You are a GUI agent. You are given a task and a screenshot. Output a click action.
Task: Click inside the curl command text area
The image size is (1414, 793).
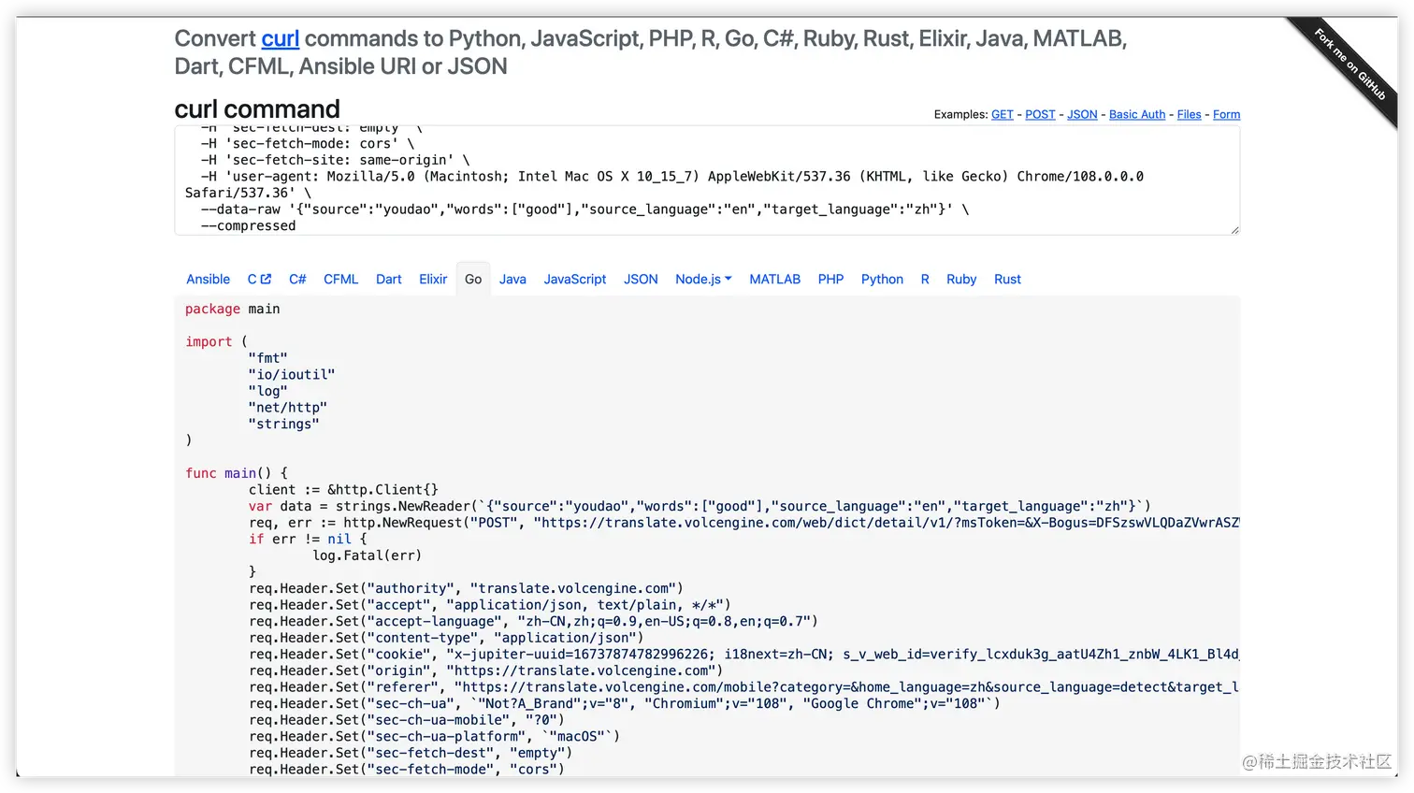pos(707,180)
